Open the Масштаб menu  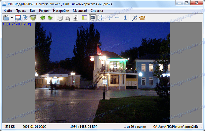tap(80, 11)
